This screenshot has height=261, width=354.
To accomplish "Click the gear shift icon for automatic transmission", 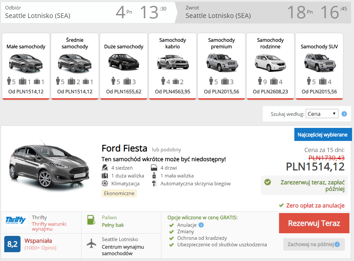I will 154,183.
